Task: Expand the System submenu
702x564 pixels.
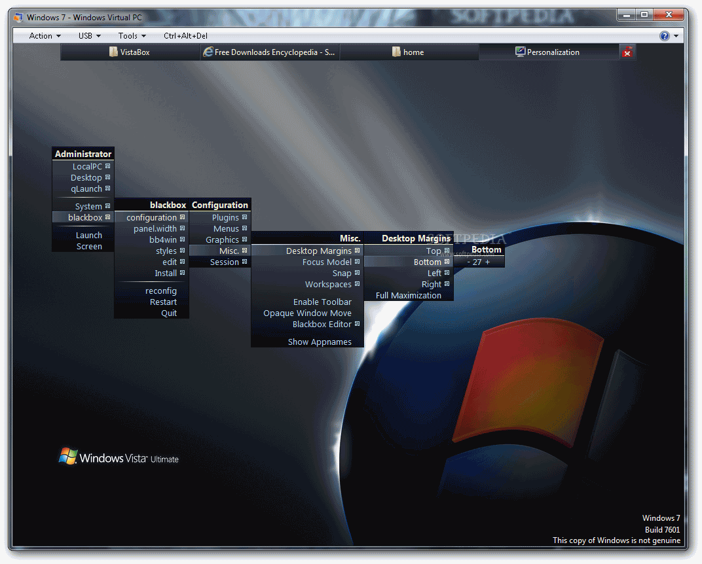Action: pos(83,206)
